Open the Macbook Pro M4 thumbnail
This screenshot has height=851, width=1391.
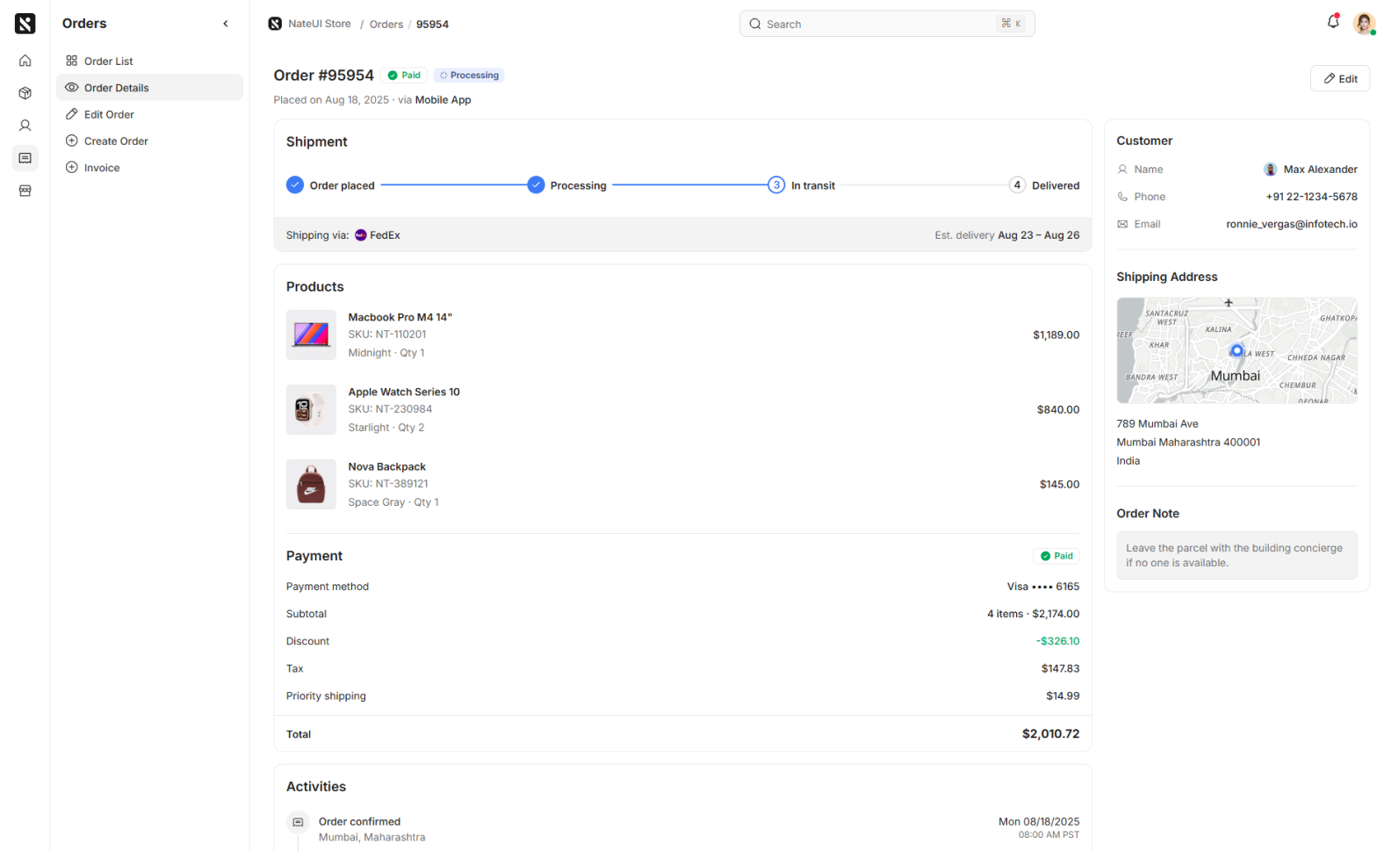point(311,335)
